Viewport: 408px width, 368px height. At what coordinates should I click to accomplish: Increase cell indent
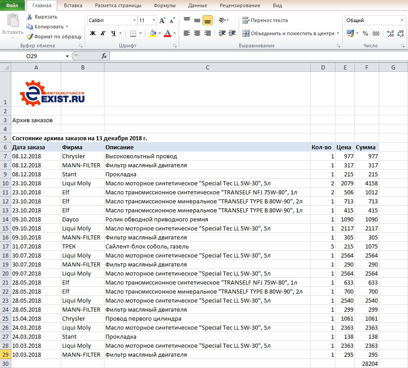click(x=232, y=33)
